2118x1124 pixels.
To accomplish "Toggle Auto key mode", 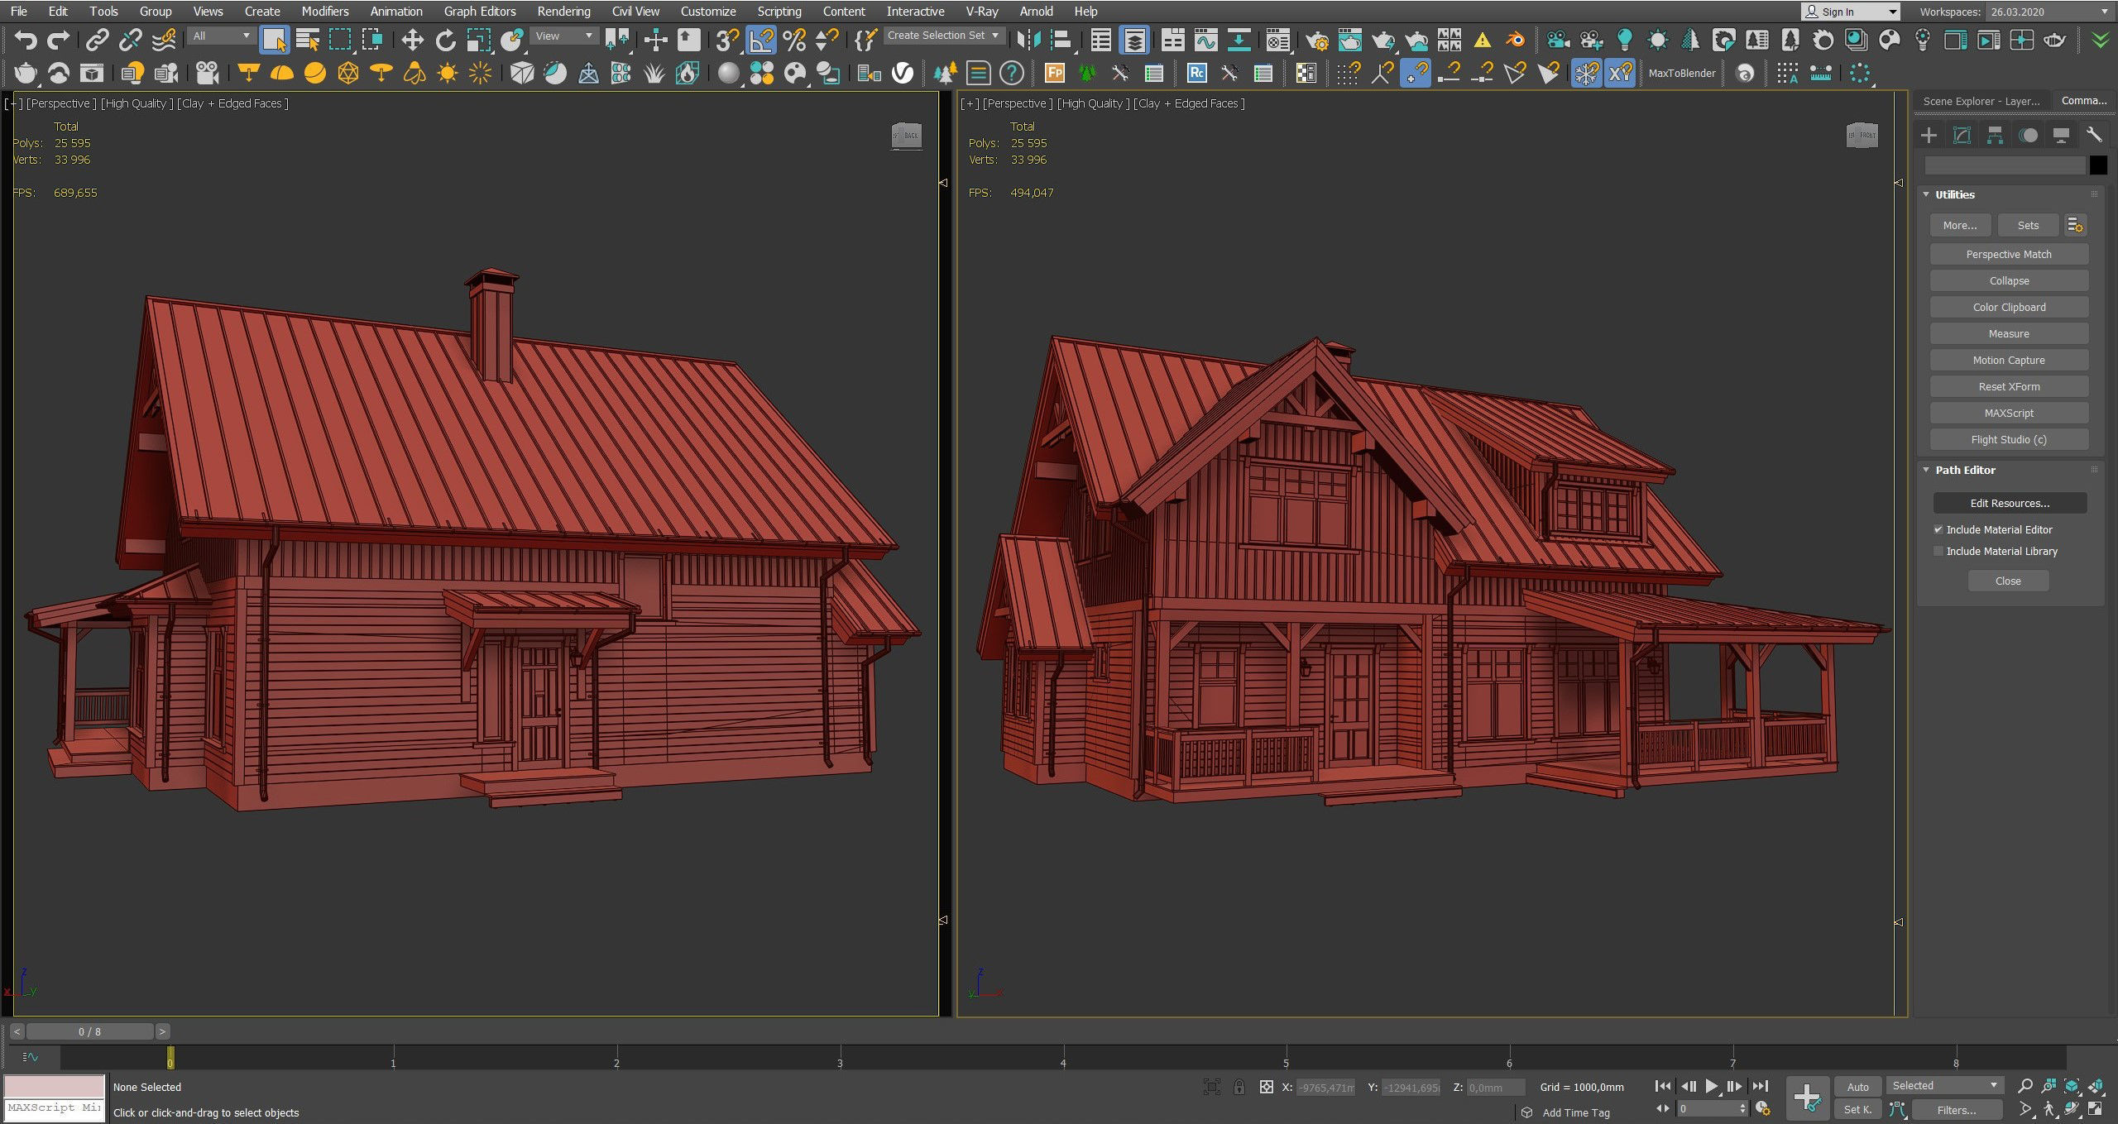I will point(1857,1087).
